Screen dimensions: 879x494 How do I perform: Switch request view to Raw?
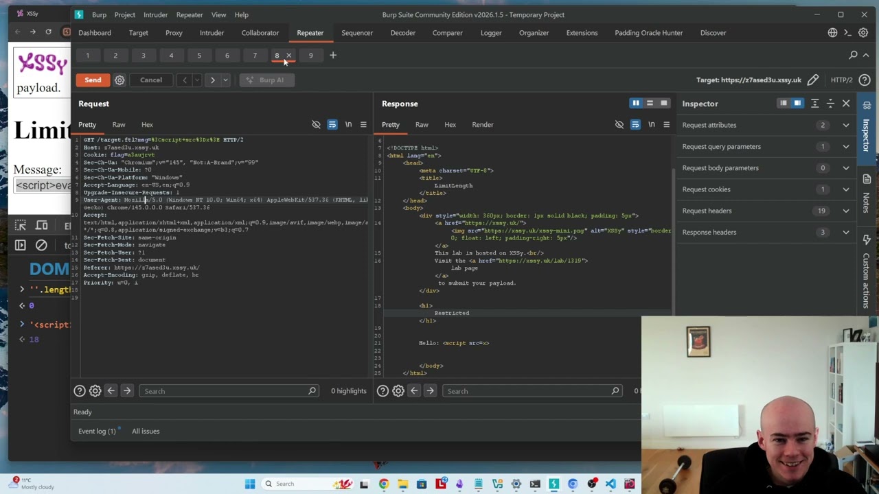[x=119, y=125]
